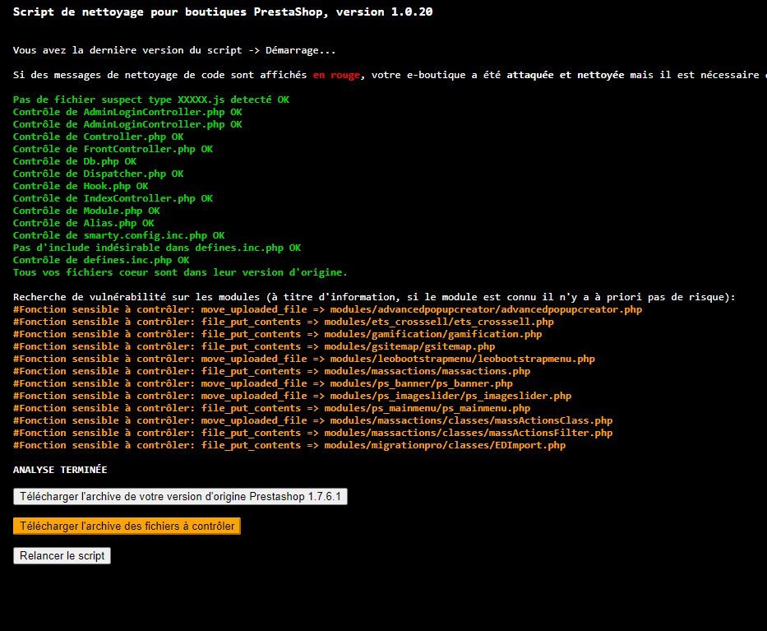Click 'Tous vos fichiers coeur' summary line
The height and width of the screenshot is (631, 767).
point(180,272)
